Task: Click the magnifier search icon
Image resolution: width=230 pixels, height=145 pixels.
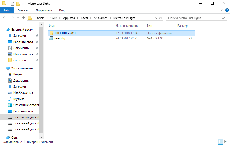Action: pos(223,18)
